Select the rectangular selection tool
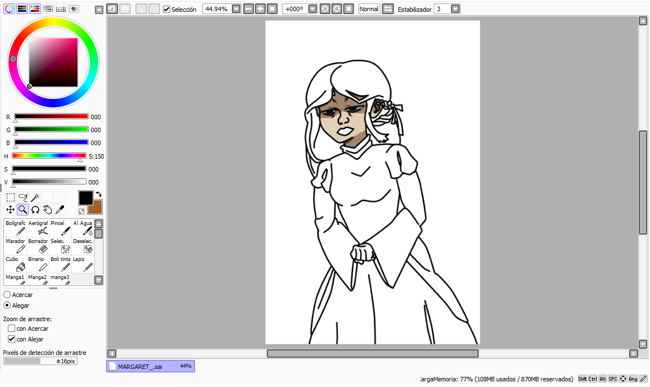This screenshot has height=387, width=650. 10,197
